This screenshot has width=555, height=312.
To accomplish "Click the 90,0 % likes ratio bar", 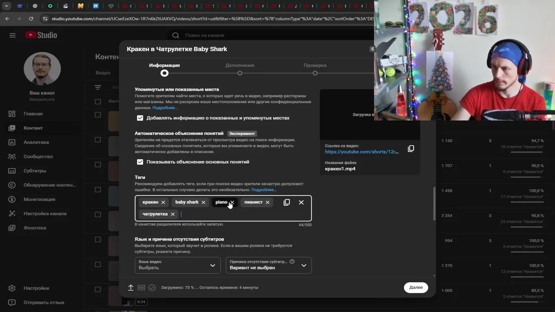I will pyautogui.click(x=527, y=178).
